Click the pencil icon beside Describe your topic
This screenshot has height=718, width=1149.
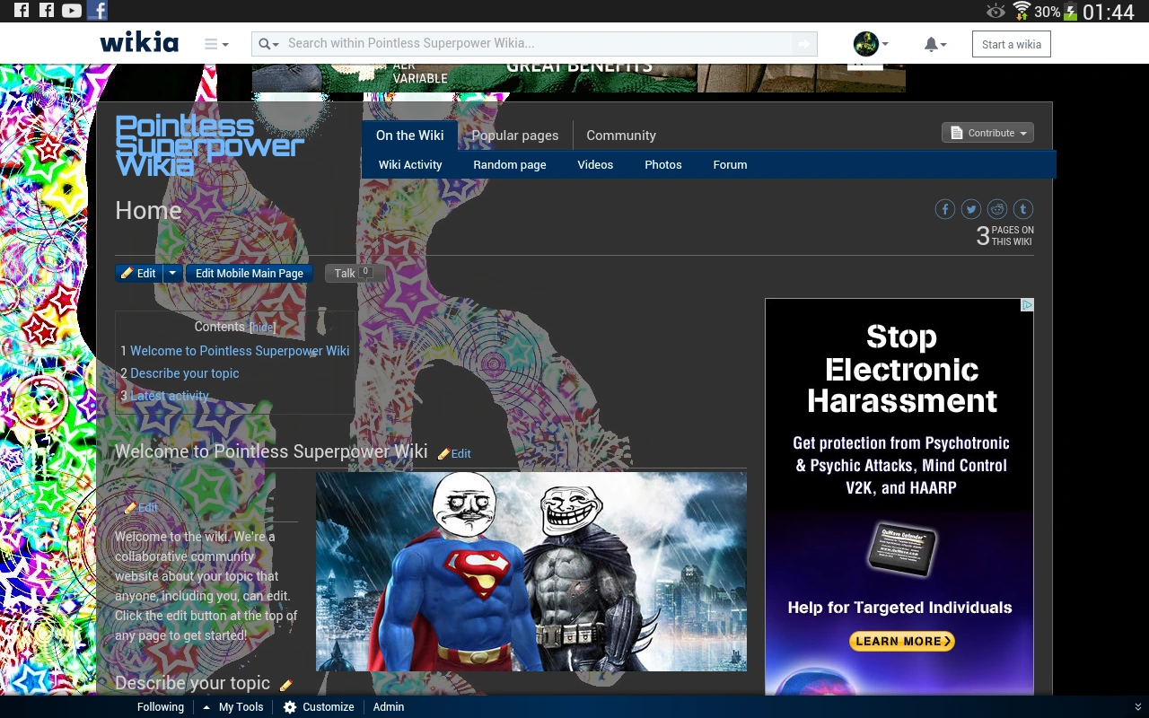click(x=286, y=685)
